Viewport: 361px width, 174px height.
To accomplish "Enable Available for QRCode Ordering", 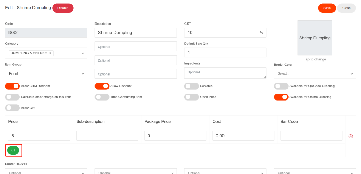I will click(x=281, y=86).
